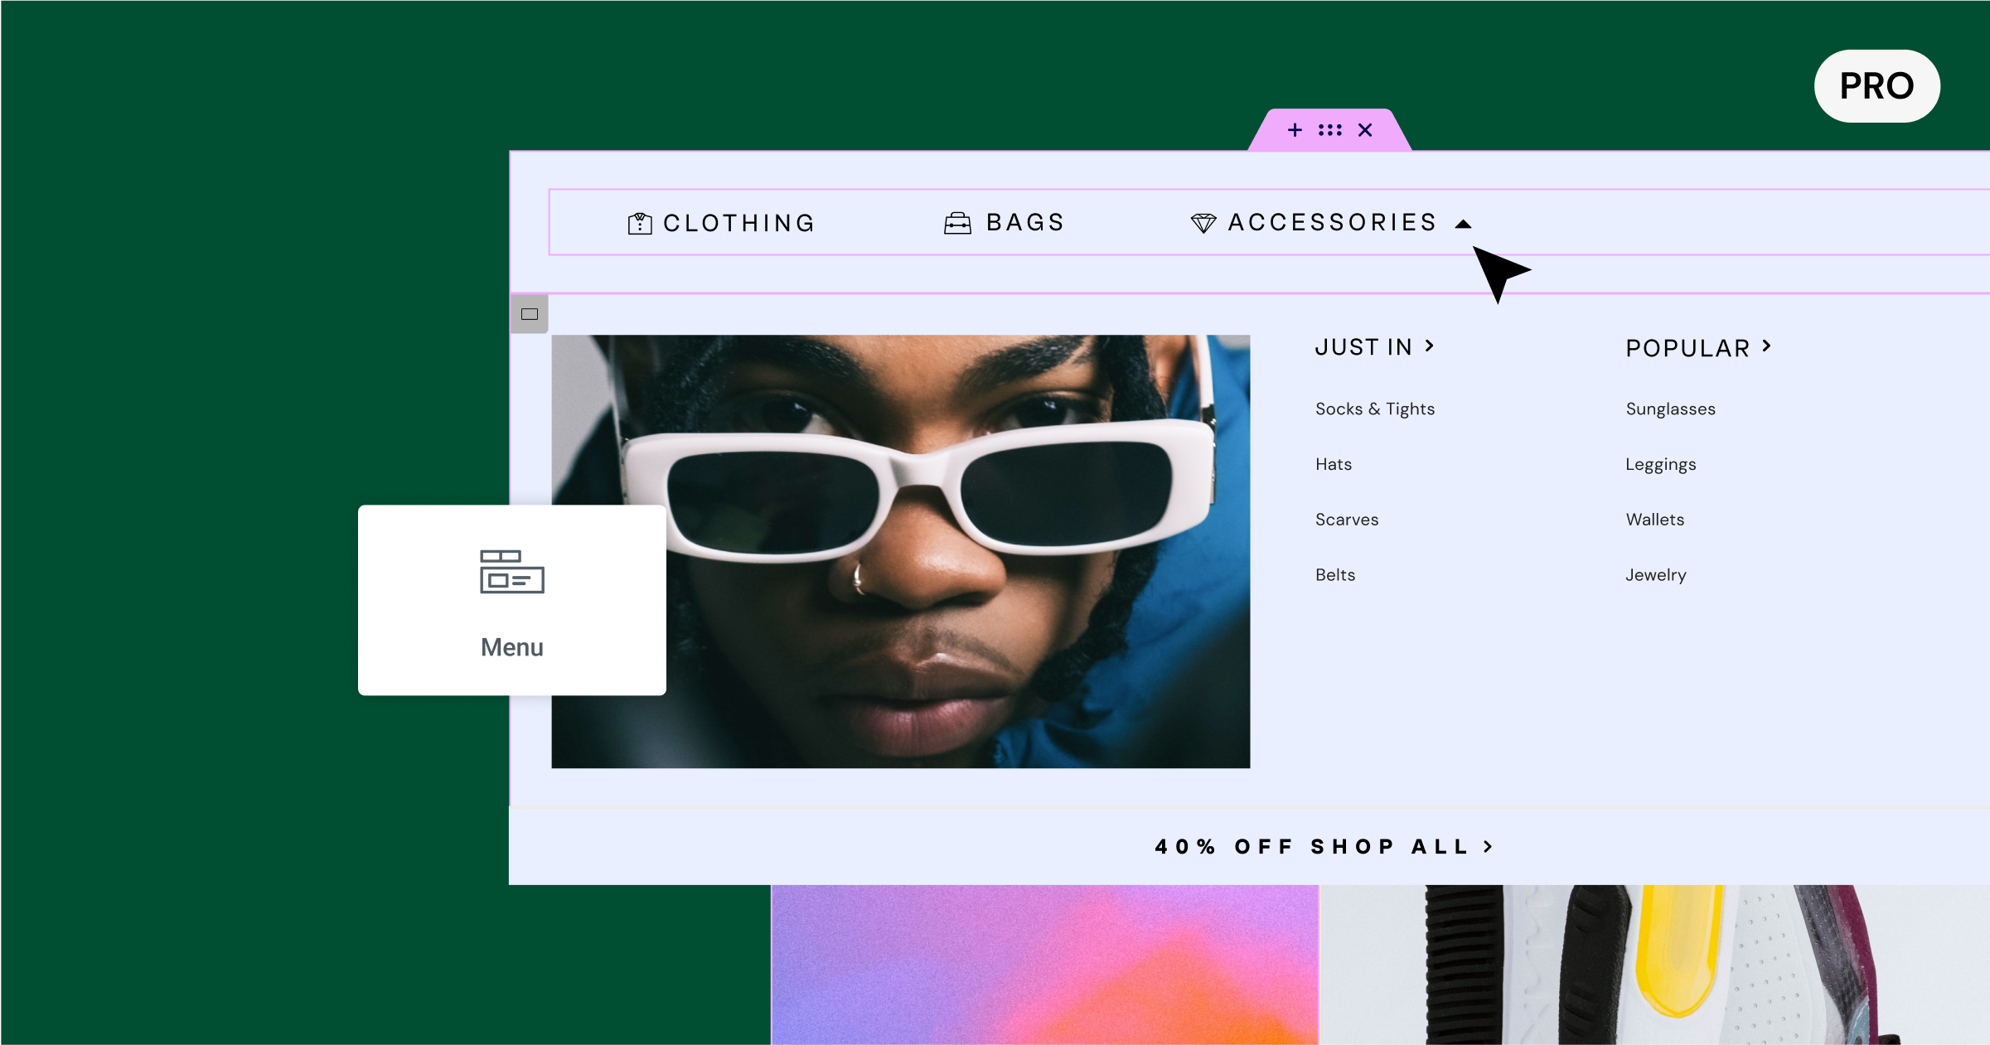Screen dimensions: 1990x1045
Task: Select Socks & Tights from Just In
Action: coord(1375,409)
